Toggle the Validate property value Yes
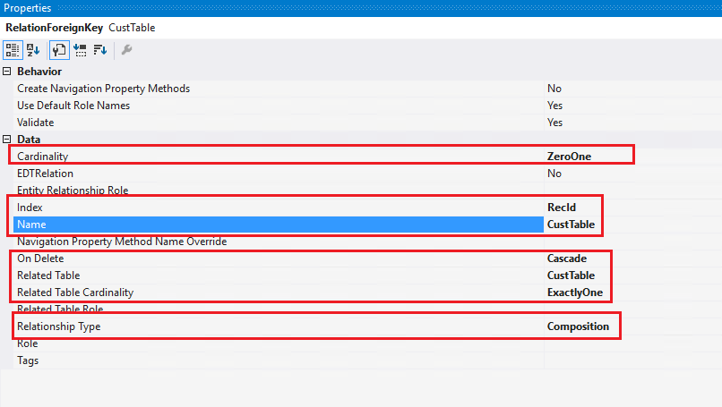 tap(554, 123)
